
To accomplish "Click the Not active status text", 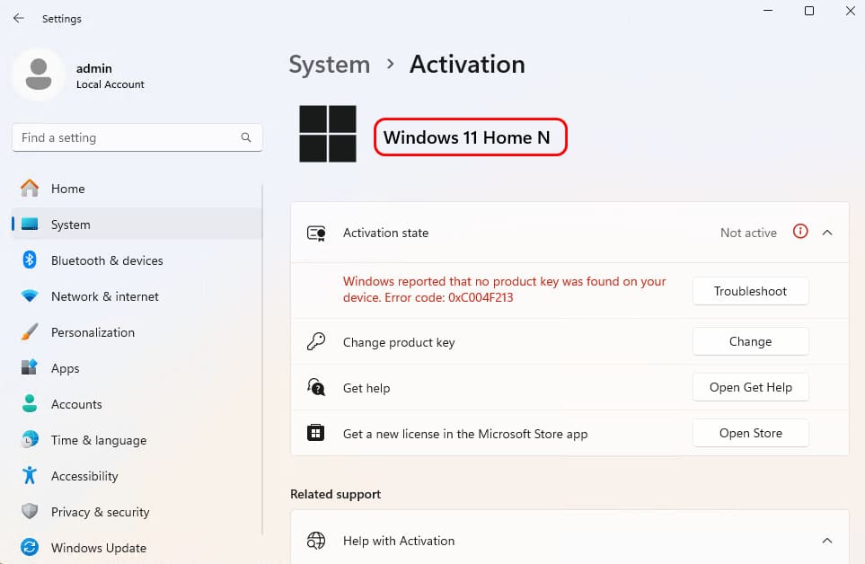I will coord(748,233).
